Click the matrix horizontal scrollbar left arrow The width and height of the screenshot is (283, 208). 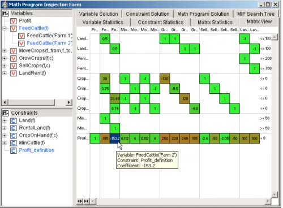pos(93,201)
